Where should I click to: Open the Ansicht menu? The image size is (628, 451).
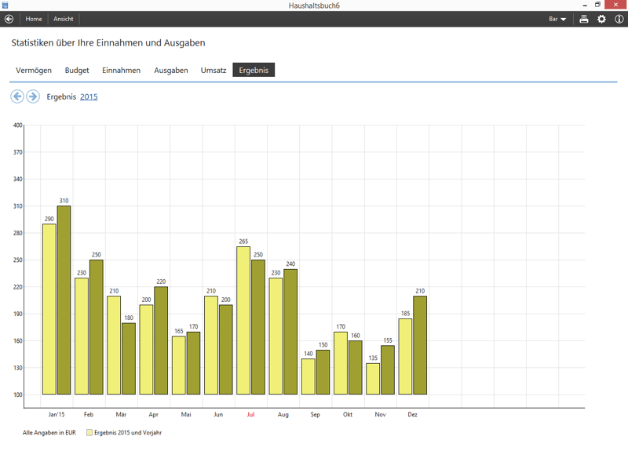64,19
